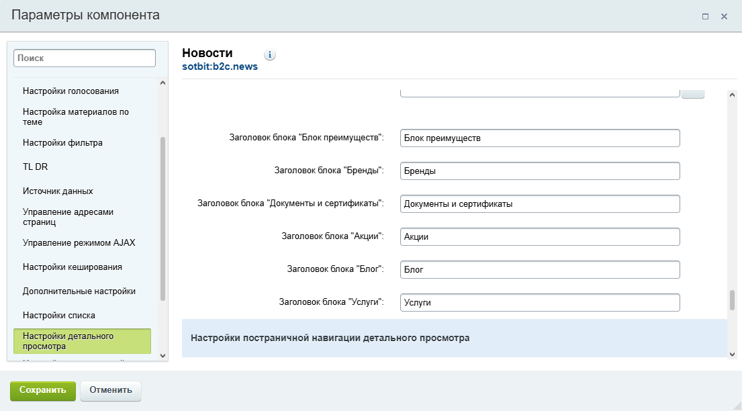
Task: Go to Настройки кеширования section
Action: (73, 267)
